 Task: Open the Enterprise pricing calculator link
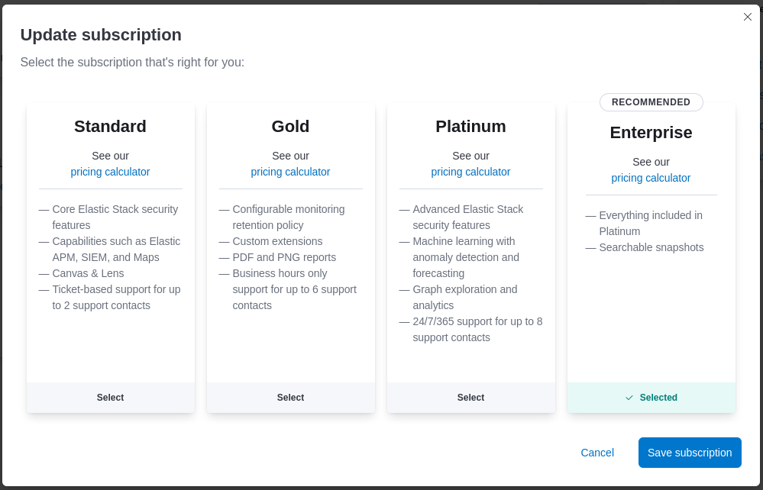point(651,178)
